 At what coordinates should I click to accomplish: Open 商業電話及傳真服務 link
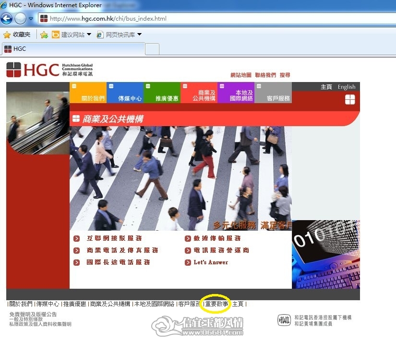pyautogui.click(x=122, y=250)
